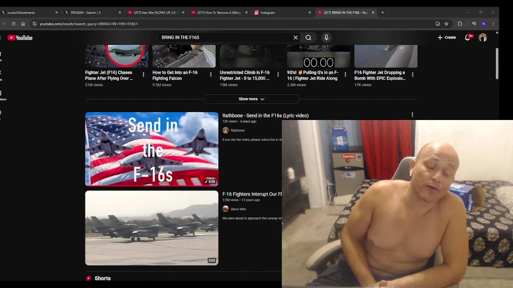Go to the browser home icon
This screenshot has height=288, width=513.
point(23,24)
